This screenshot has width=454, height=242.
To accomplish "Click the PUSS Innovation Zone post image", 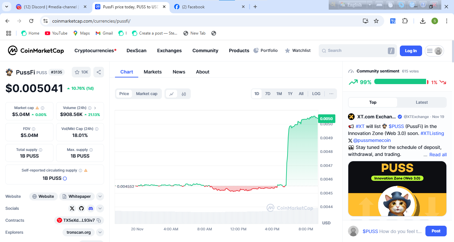I will pos(397,188).
